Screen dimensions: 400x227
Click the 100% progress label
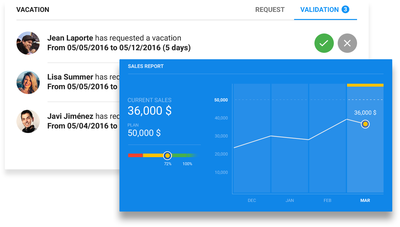point(187,164)
